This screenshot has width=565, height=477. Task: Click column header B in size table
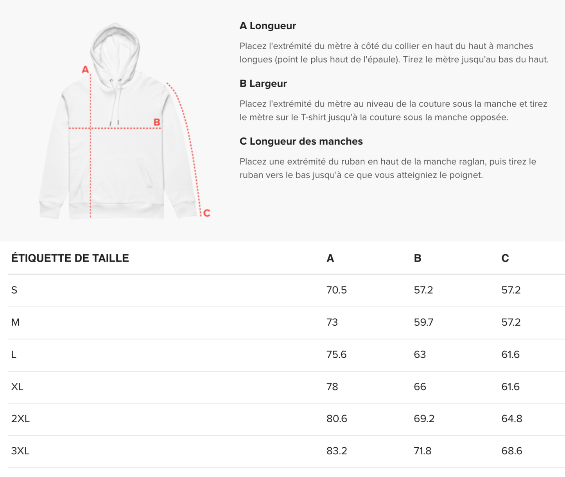pos(418,258)
